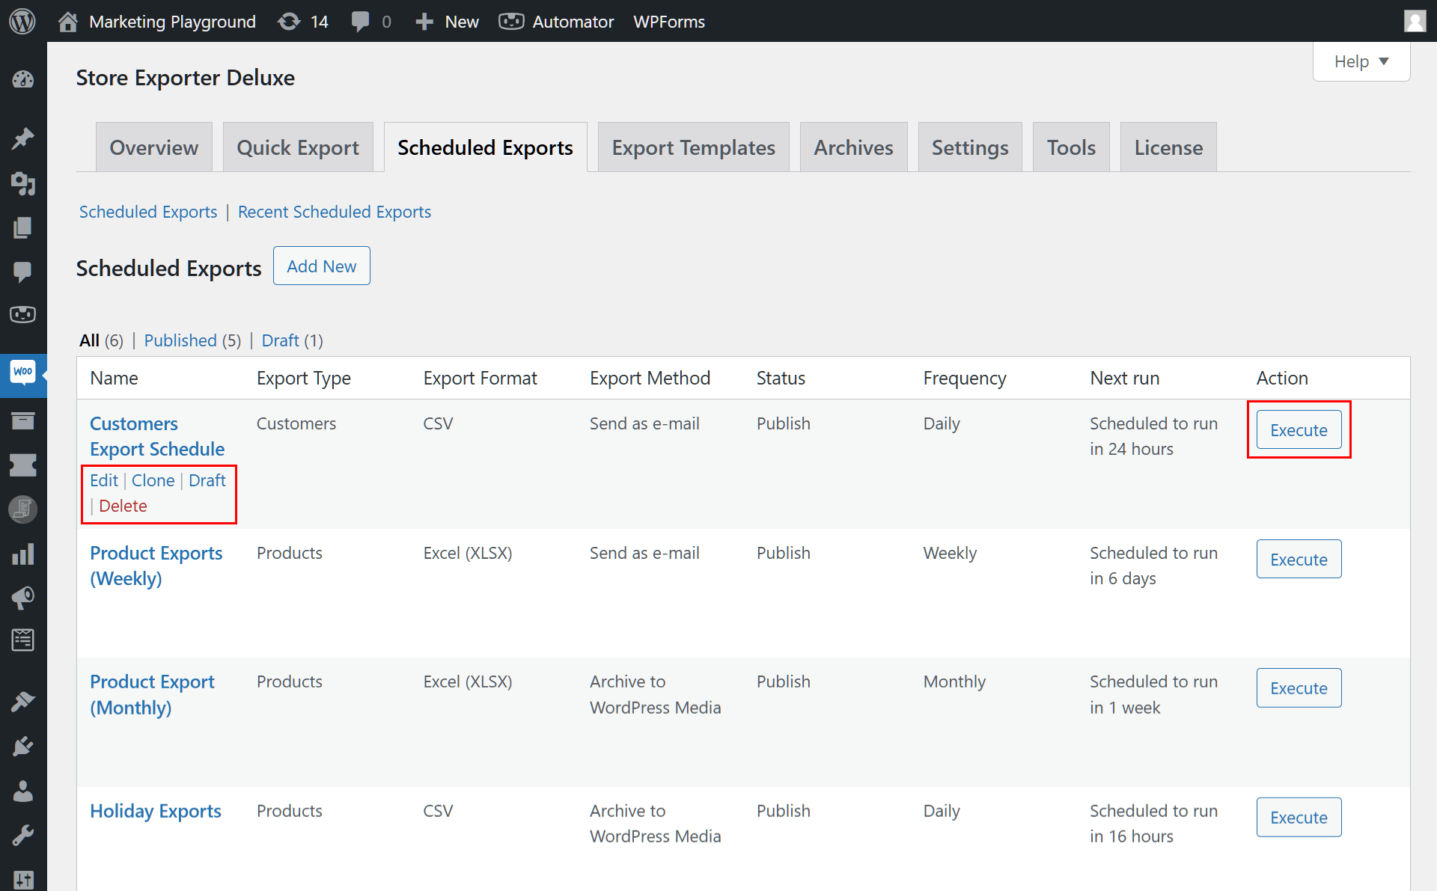The image size is (1437, 891).
Task: Open Comments speech bubble in sidebar
Action: [x=23, y=272]
